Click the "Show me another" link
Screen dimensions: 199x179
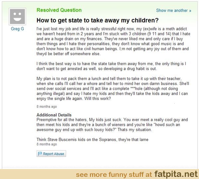click(172, 11)
